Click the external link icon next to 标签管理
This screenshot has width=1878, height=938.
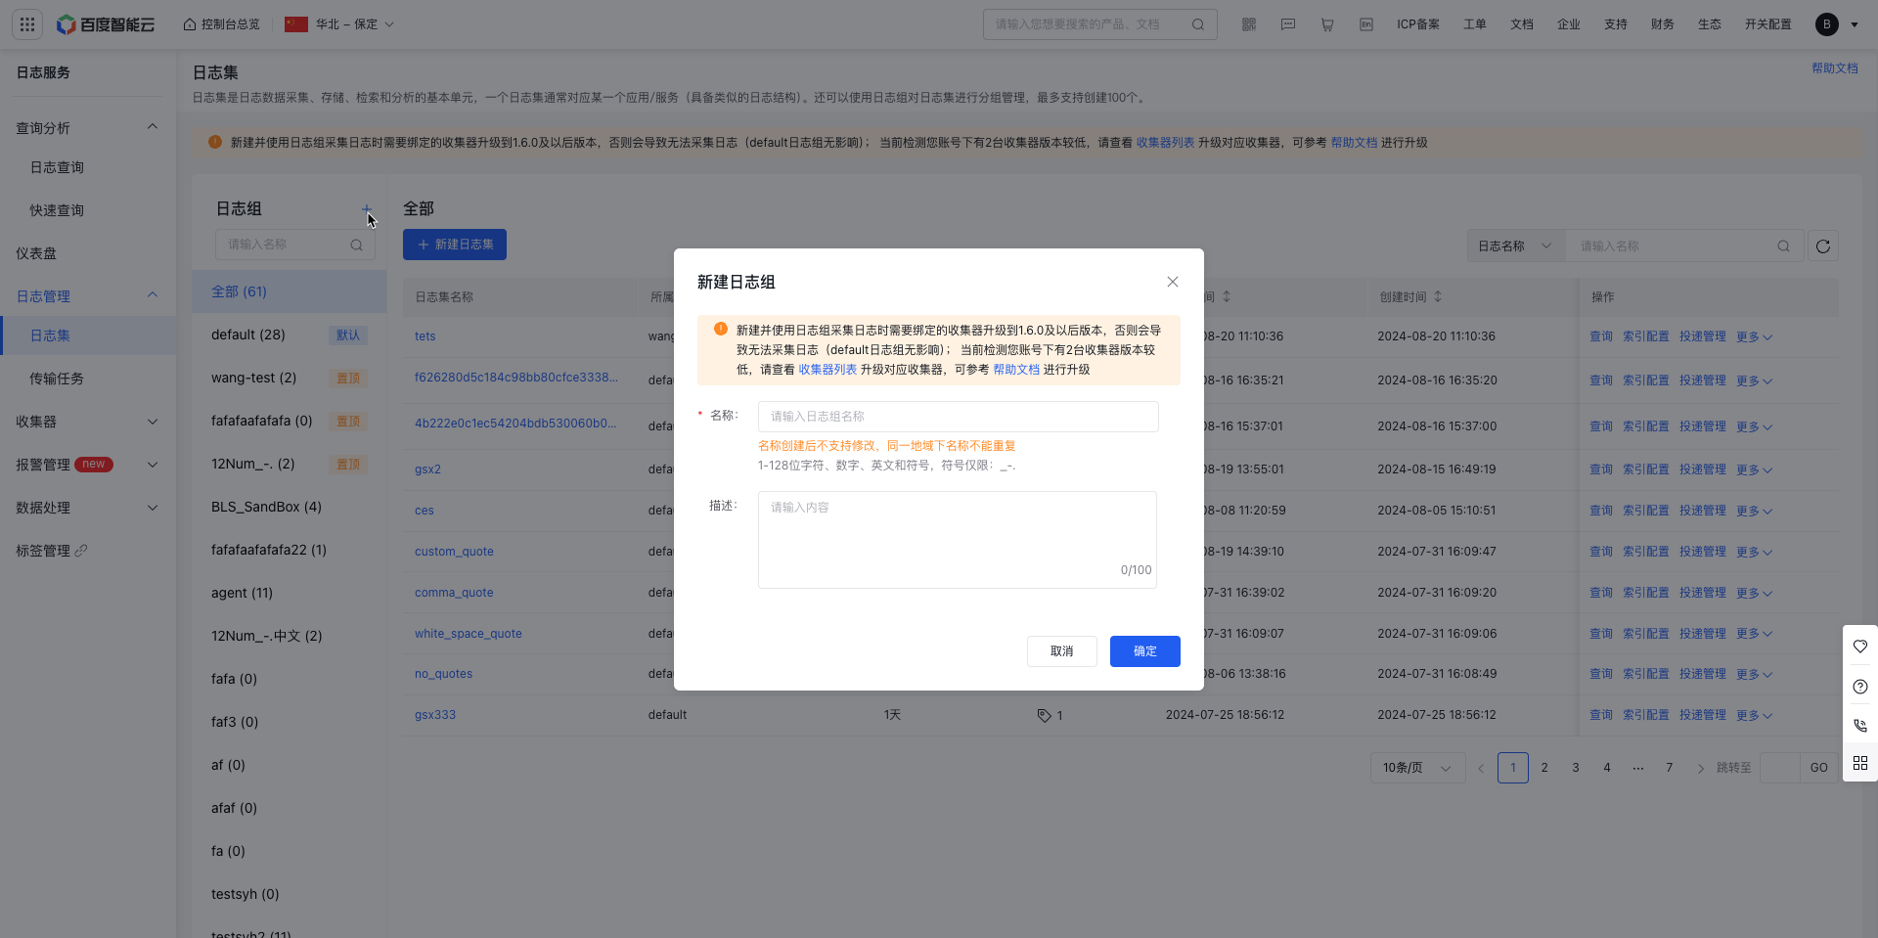coord(81,551)
